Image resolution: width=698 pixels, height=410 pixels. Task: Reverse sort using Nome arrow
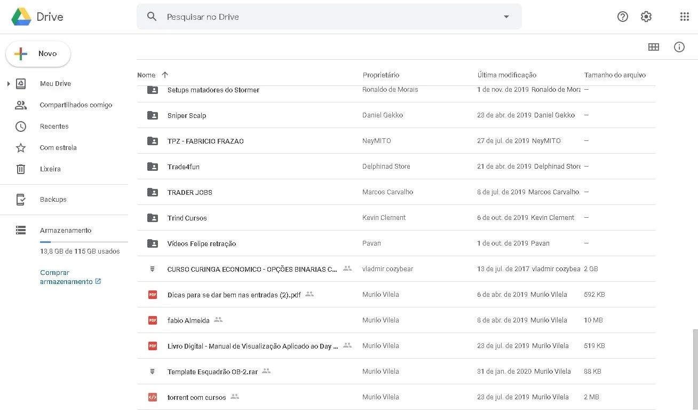point(165,75)
